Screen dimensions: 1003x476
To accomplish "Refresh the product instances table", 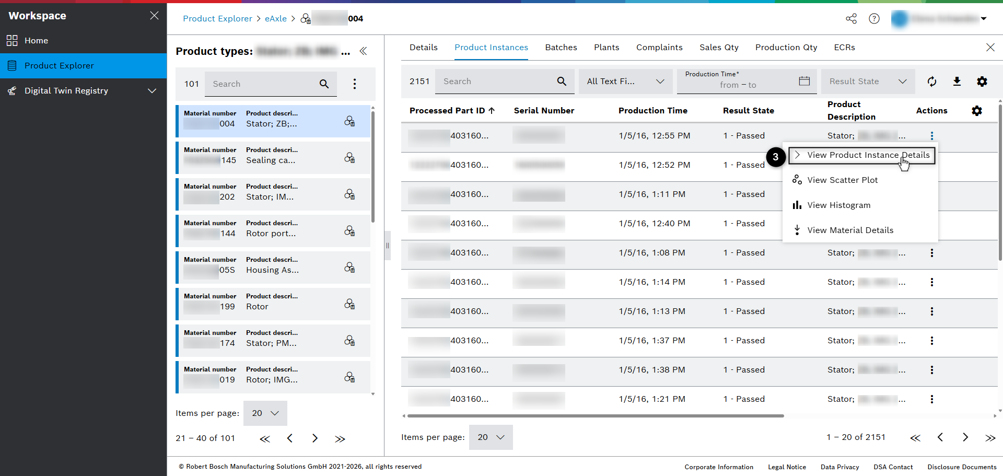I will click(932, 82).
